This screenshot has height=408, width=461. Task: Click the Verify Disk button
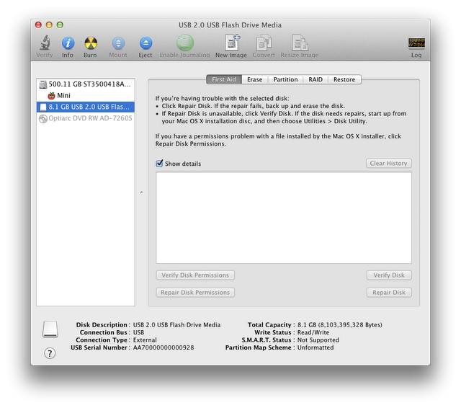pyautogui.click(x=389, y=275)
